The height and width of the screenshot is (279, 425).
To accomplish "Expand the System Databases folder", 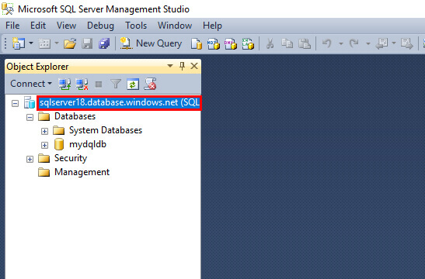I will pos(44,132).
